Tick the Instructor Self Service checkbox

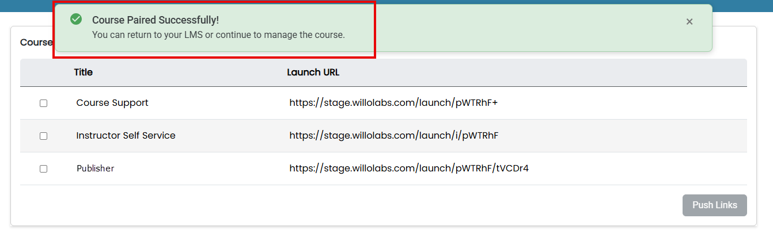[x=43, y=136]
